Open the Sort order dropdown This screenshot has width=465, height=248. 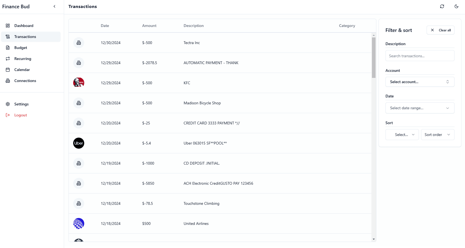point(438,135)
